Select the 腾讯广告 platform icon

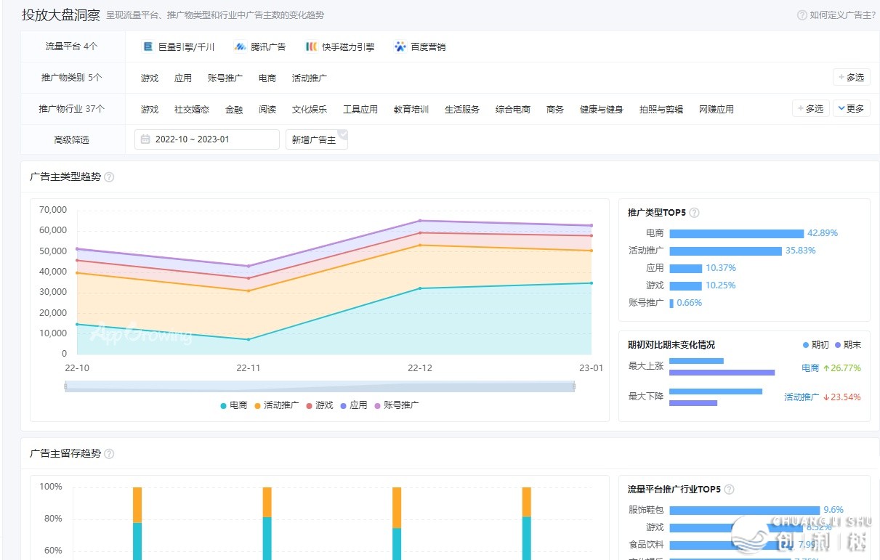point(241,46)
